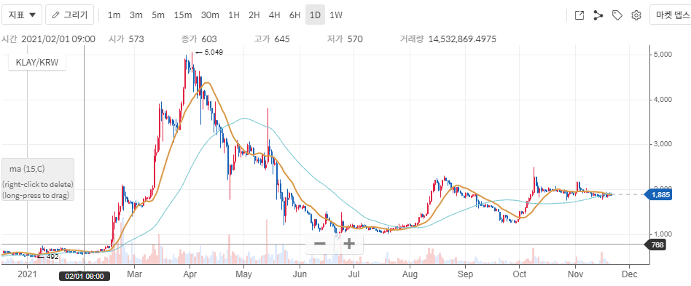This screenshot has height=286, width=691.
Task: Select the 1H timeframe
Action: tap(233, 15)
